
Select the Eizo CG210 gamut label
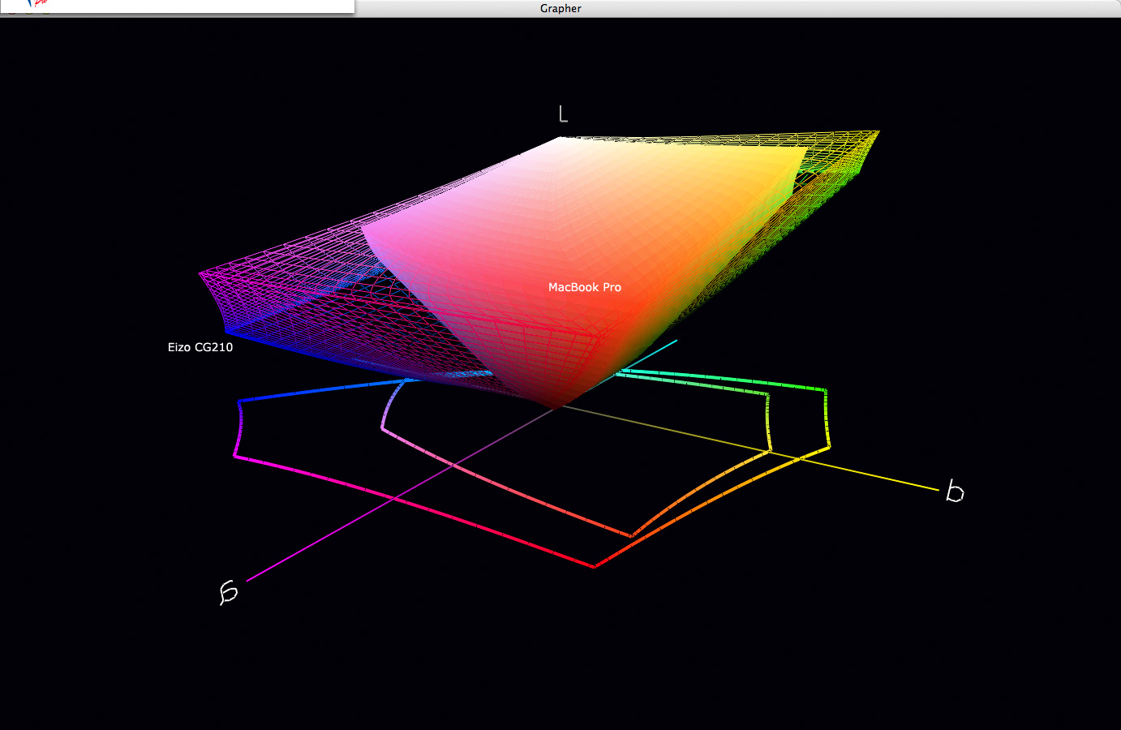pos(200,347)
